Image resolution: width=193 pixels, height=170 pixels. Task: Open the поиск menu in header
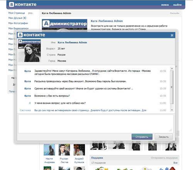165,5
